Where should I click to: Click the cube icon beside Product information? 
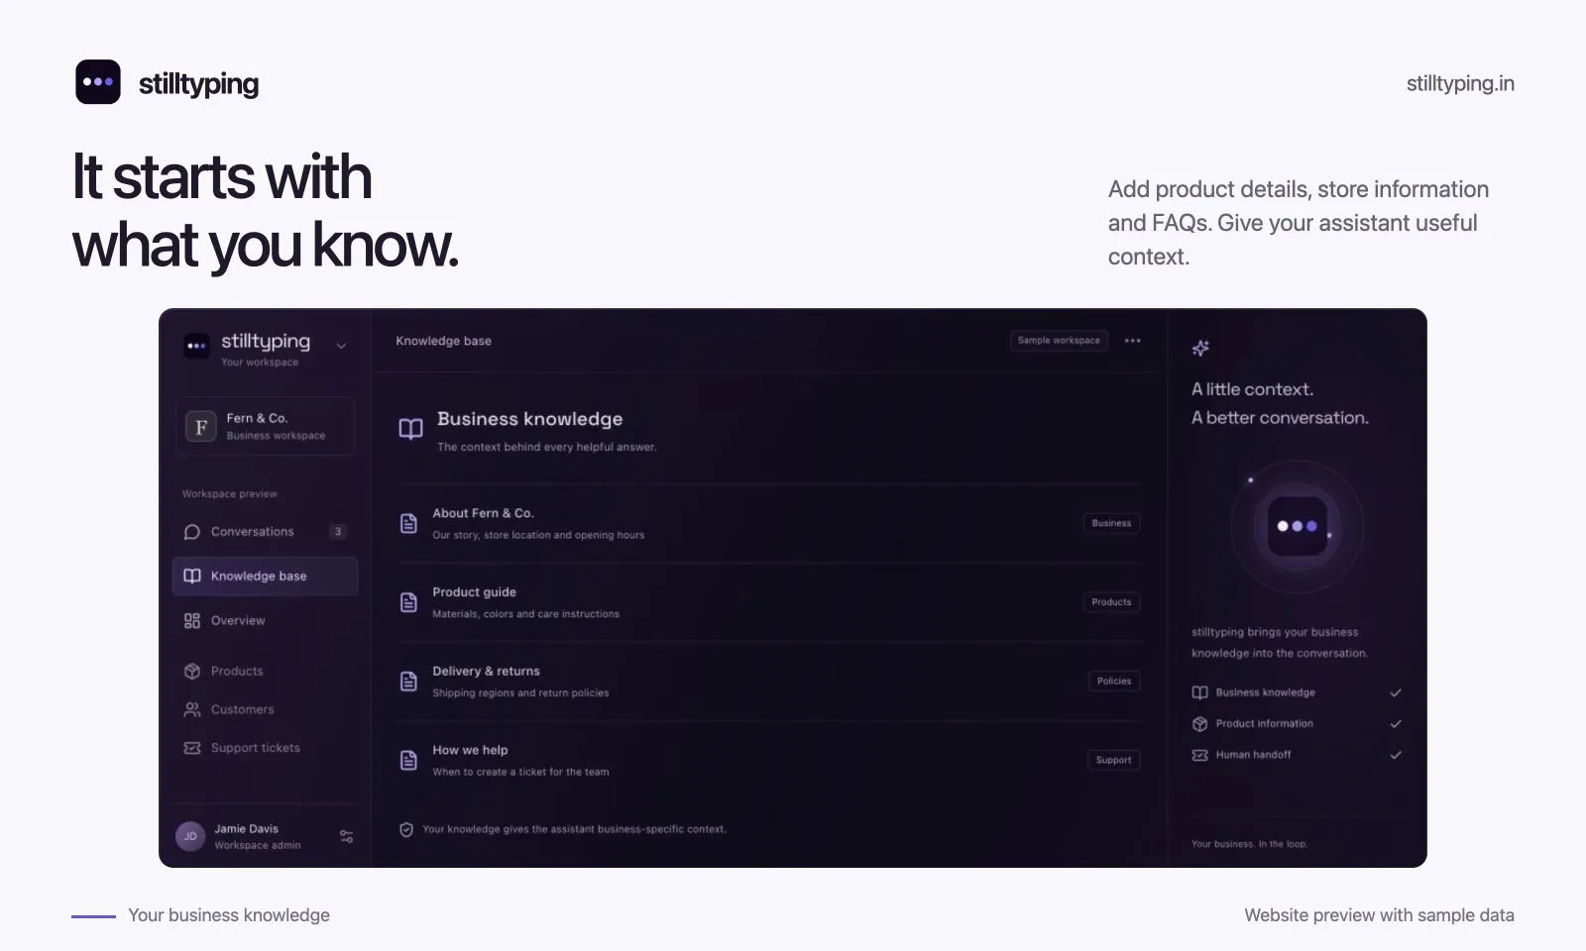tap(1199, 724)
